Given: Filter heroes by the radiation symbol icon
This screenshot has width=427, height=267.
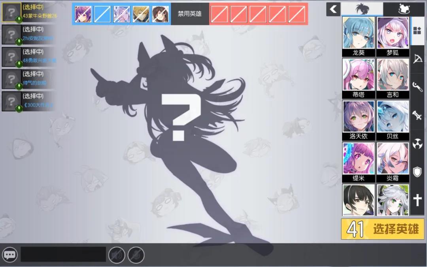Looking at the screenshot, I should 418,144.
